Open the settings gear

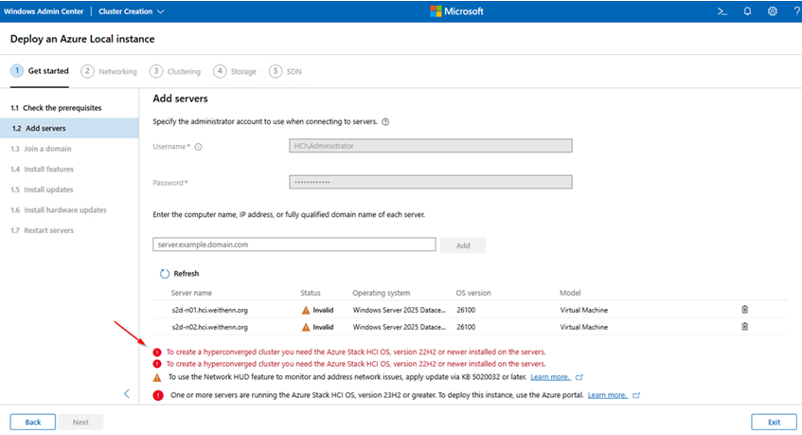click(772, 11)
